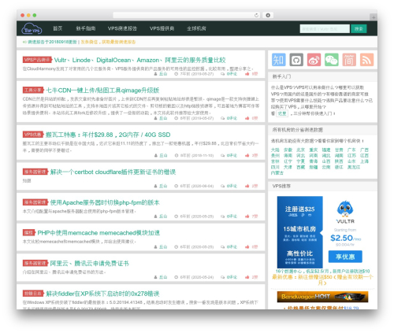The image size is (394, 333).
Task: Select 大陆 in the province speed list
Action: 275,150
